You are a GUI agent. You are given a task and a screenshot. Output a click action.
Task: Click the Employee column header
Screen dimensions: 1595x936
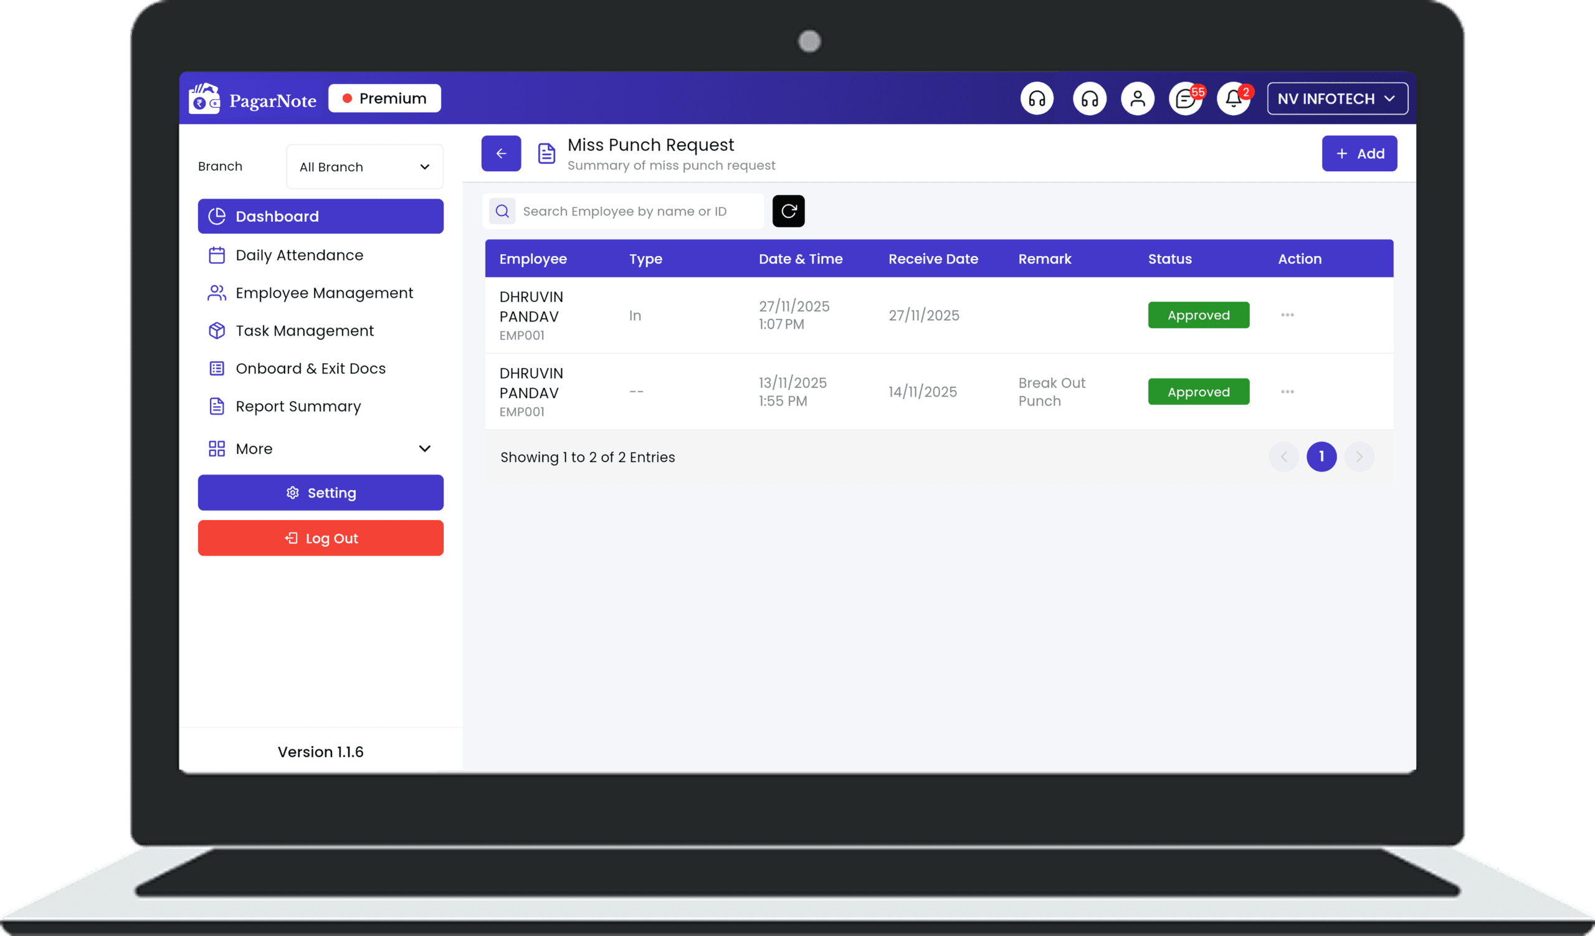coord(533,258)
